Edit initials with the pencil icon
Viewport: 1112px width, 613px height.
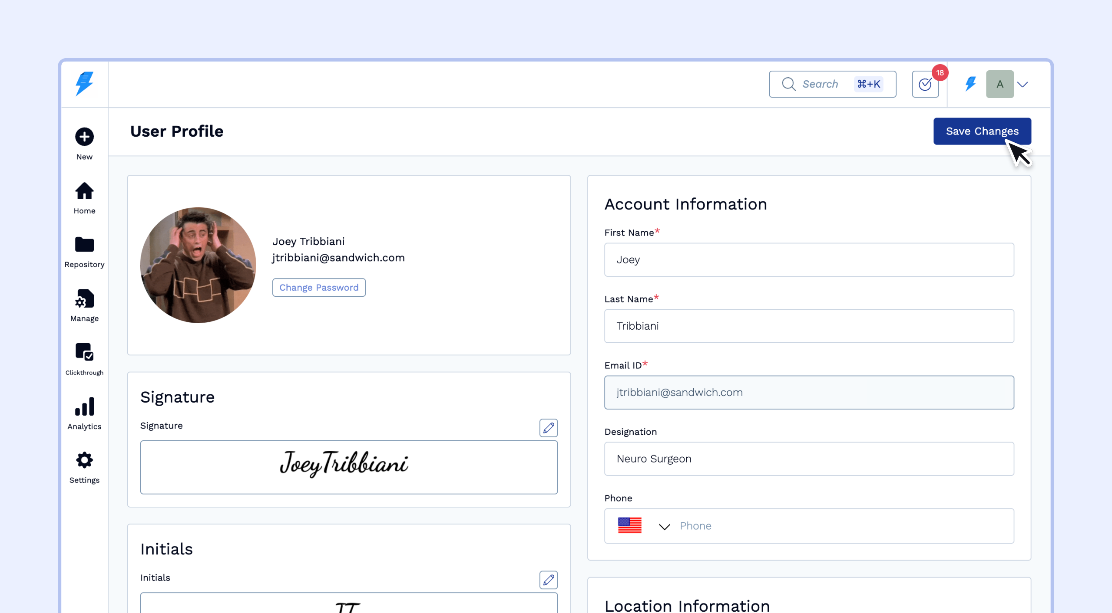click(x=548, y=580)
